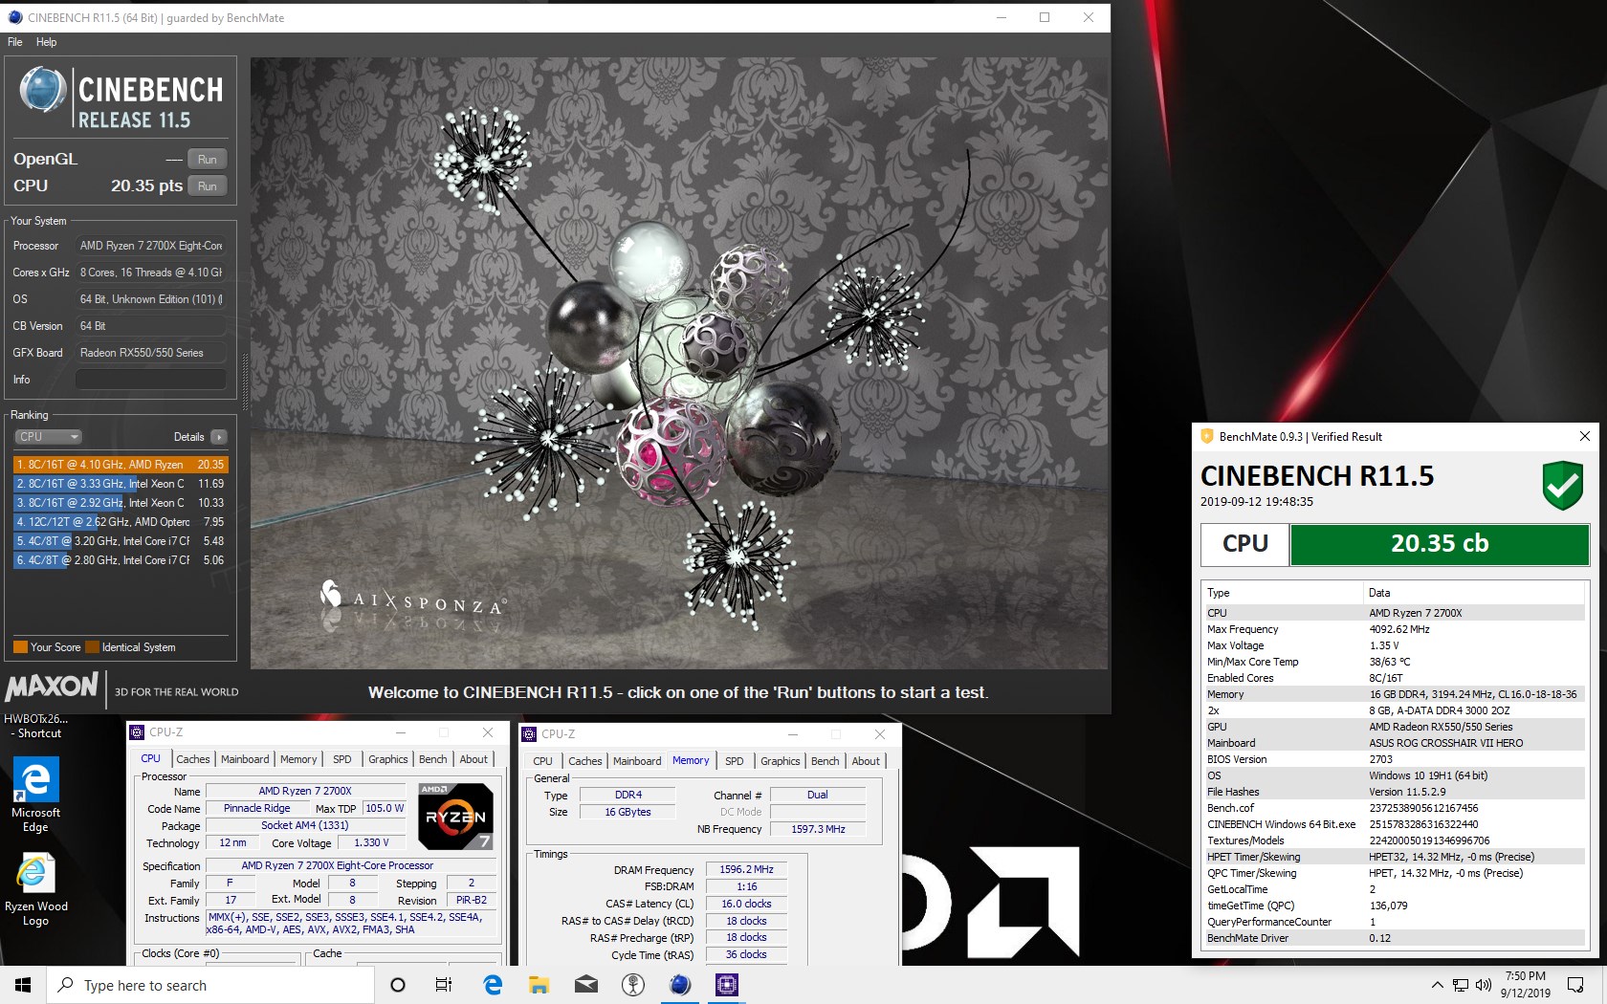This screenshot has width=1607, height=1004.
Task: Switch to Cinebench taskbar icon
Action: (x=680, y=985)
